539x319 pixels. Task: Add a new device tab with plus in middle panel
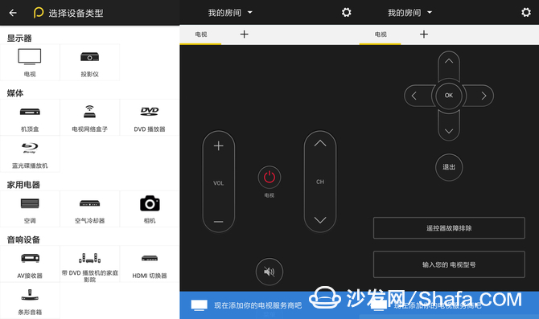[244, 34]
